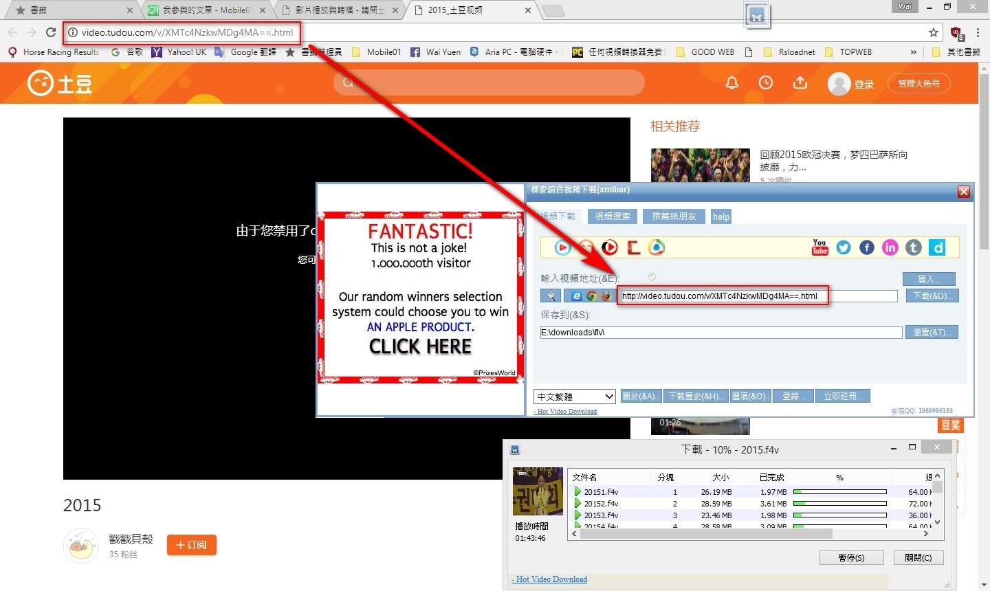Click the blue play-circle video site icon
This screenshot has width=990, height=591.
click(x=563, y=247)
